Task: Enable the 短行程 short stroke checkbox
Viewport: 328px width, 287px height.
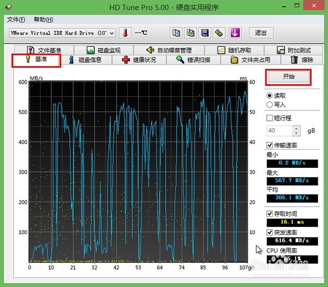Action: tap(270, 118)
